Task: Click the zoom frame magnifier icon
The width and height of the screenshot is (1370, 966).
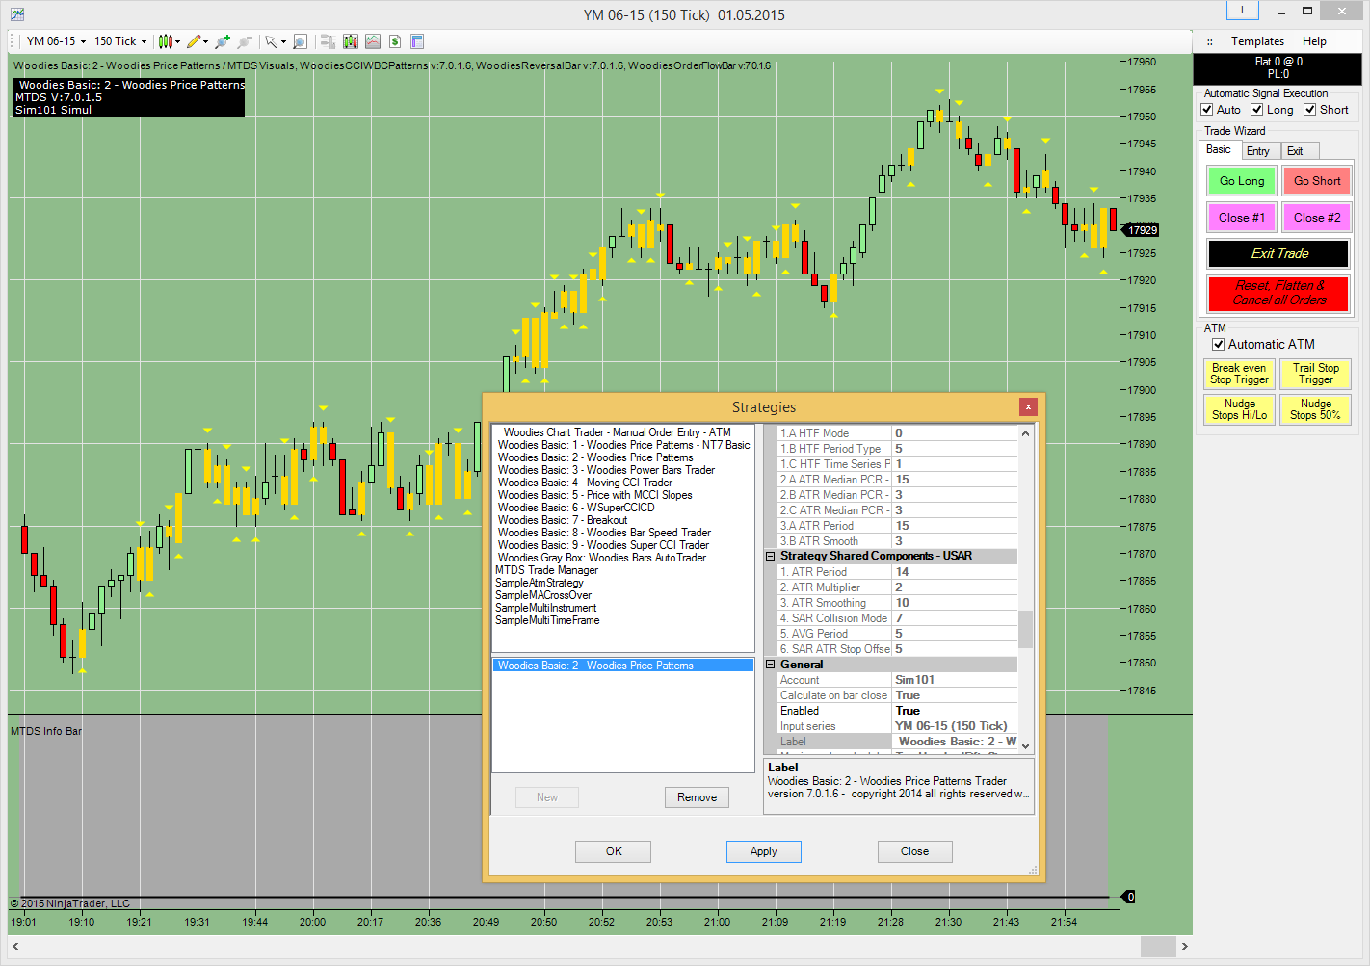Action: pos(300,41)
